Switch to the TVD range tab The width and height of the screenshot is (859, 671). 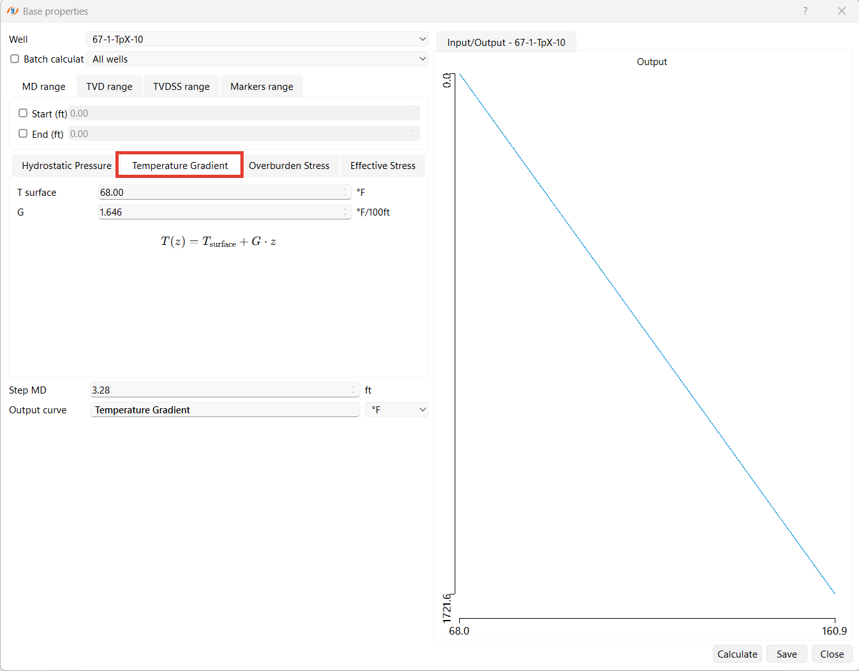(x=109, y=86)
